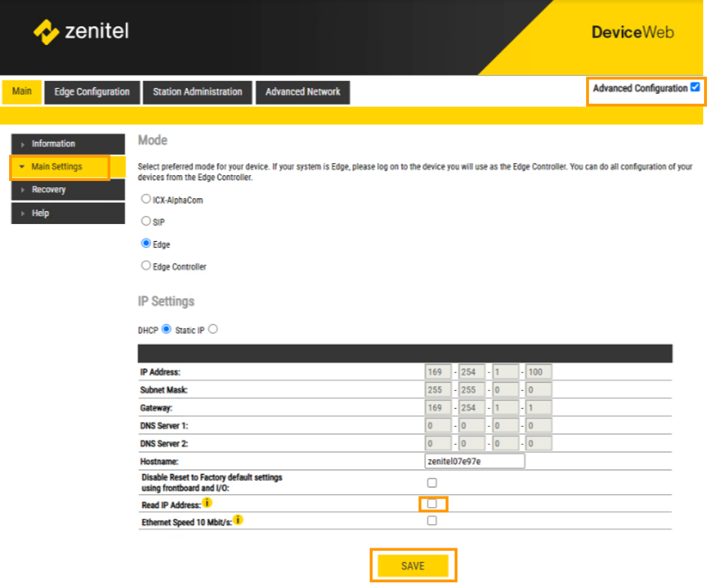Choose the Edge Controller mode
The image size is (707, 583).
(146, 265)
